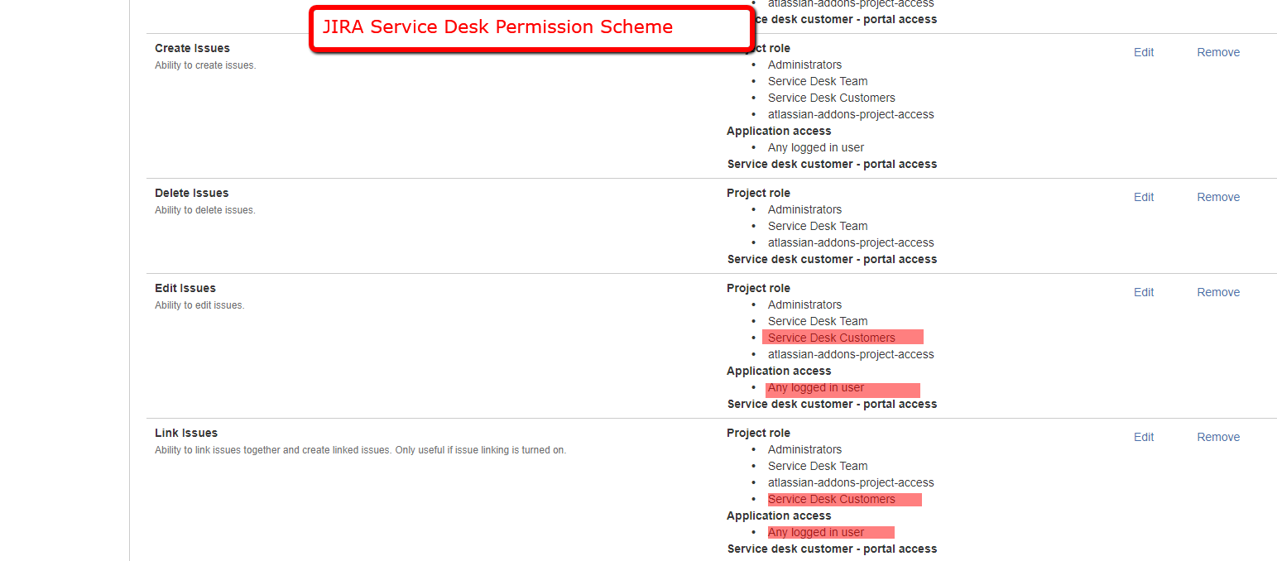Click atlassian-addons-project-access under Link Issues

pos(851,482)
